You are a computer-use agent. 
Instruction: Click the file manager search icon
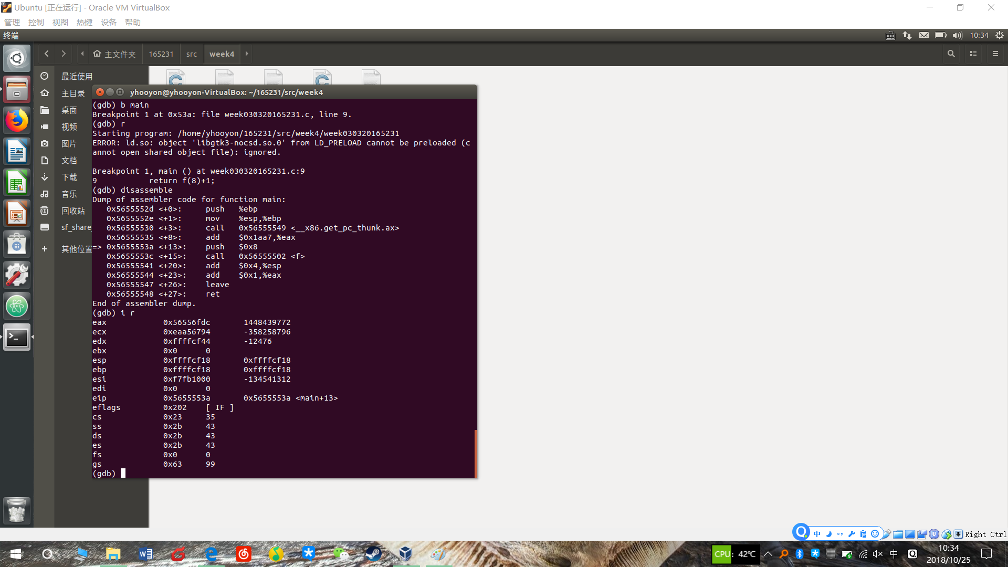click(x=951, y=54)
